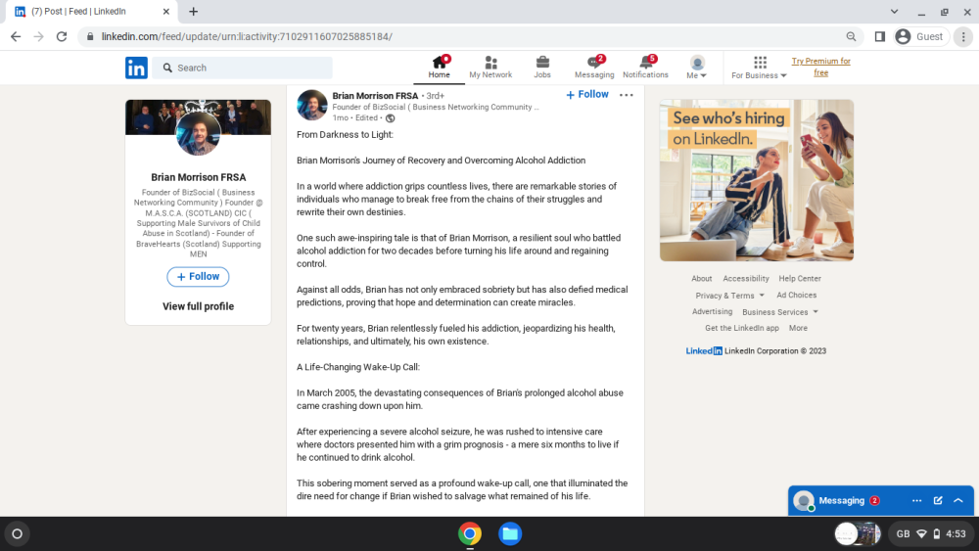This screenshot has height=551, width=979.
Task: Open Help Center footer link
Action: click(x=799, y=278)
